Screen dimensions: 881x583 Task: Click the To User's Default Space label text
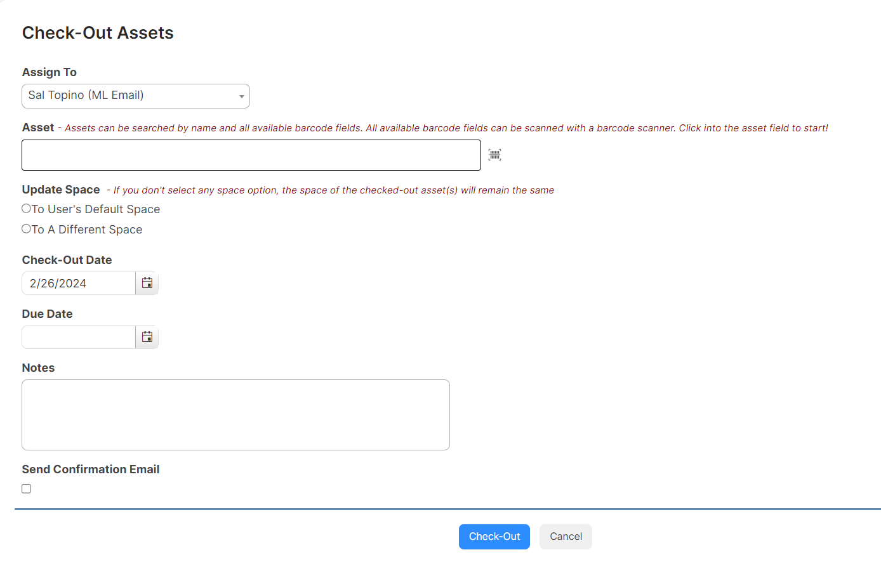tap(96, 209)
